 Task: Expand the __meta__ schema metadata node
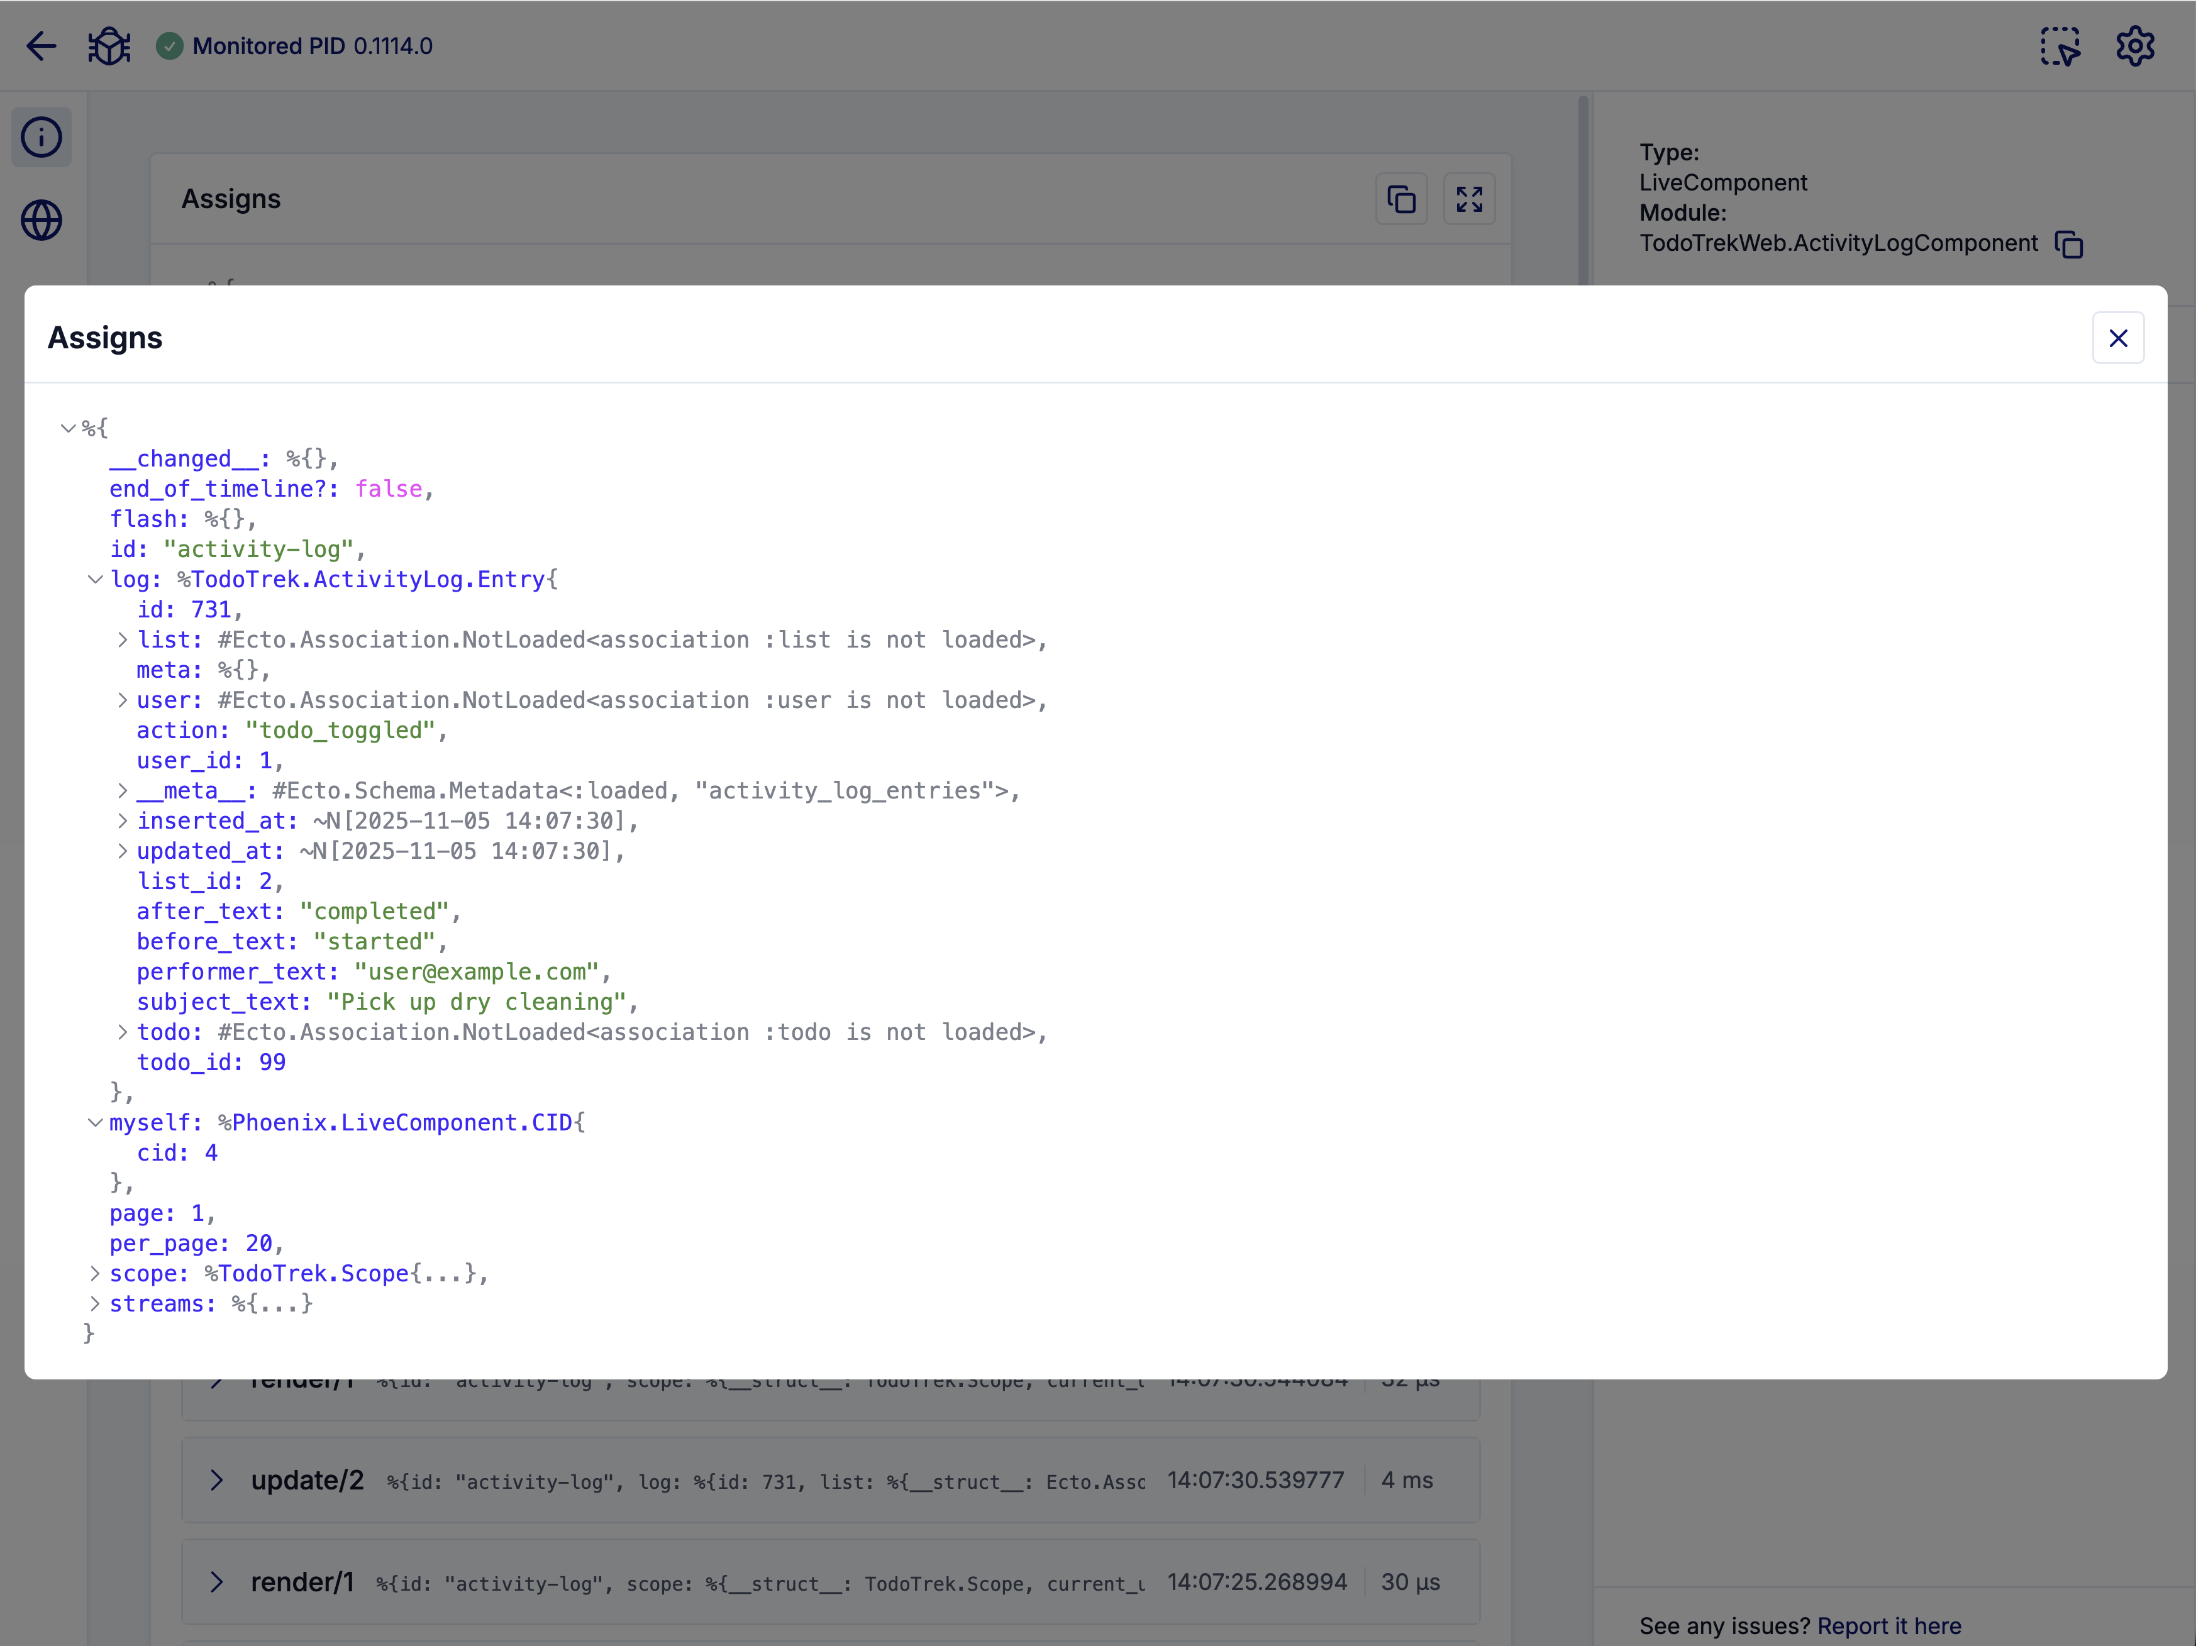click(x=122, y=790)
